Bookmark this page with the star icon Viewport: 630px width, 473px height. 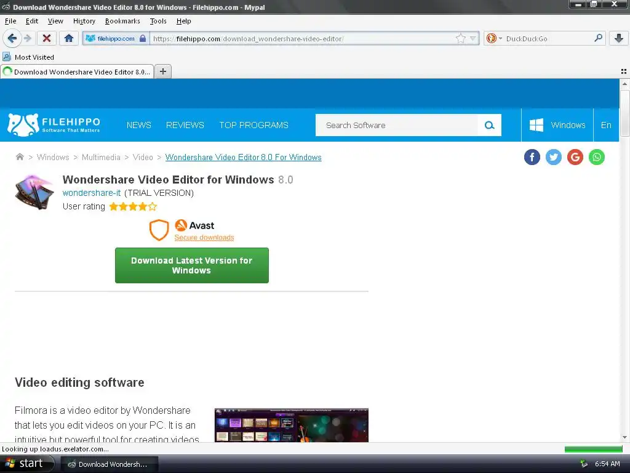click(x=460, y=39)
